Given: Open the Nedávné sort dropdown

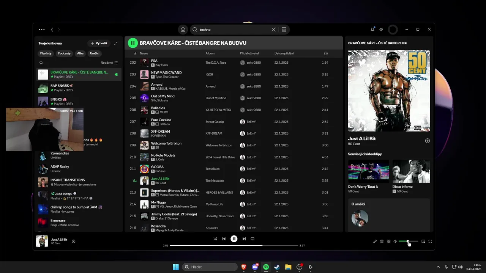Looking at the screenshot, I should tap(109, 63).
